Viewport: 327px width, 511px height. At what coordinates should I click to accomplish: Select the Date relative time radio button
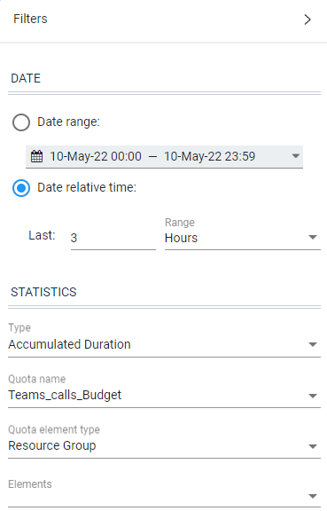pyautogui.click(x=21, y=188)
